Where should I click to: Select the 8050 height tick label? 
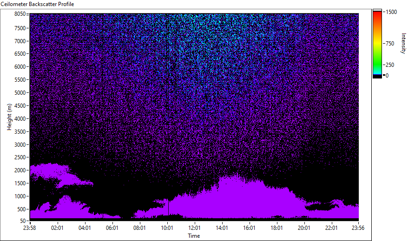[x=20, y=14]
